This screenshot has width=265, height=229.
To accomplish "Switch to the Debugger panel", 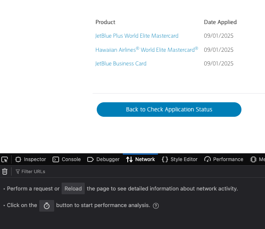I will 103,159.
